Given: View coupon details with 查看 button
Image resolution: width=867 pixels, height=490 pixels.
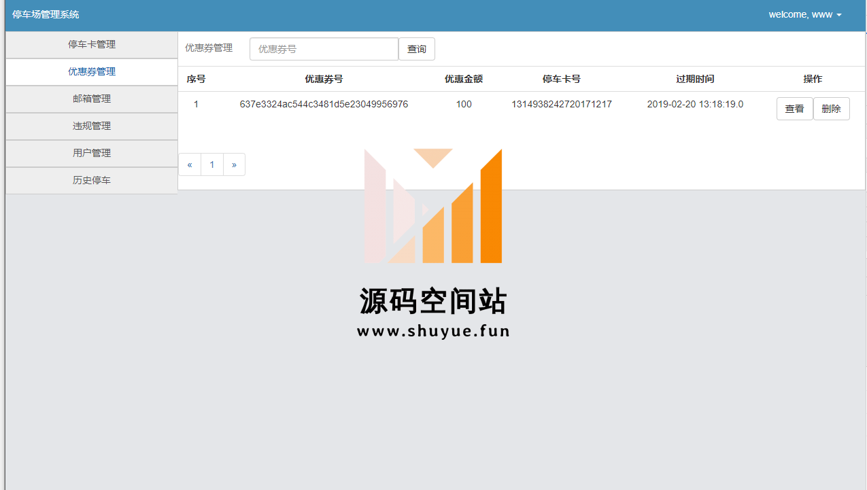Looking at the screenshot, I should coord(794,109).
